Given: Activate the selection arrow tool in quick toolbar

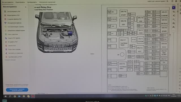Looking at the screenshot, I should tap(174, 8).
